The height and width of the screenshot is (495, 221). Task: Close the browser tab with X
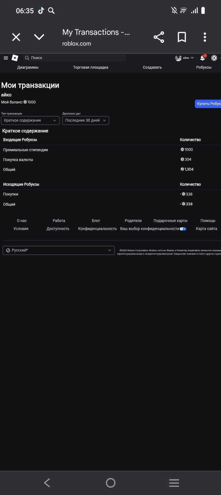tap(16, 37)
